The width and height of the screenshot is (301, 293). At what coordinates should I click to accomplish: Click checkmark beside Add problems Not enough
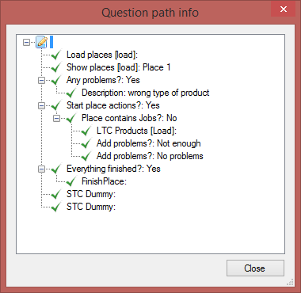[86, 143]
